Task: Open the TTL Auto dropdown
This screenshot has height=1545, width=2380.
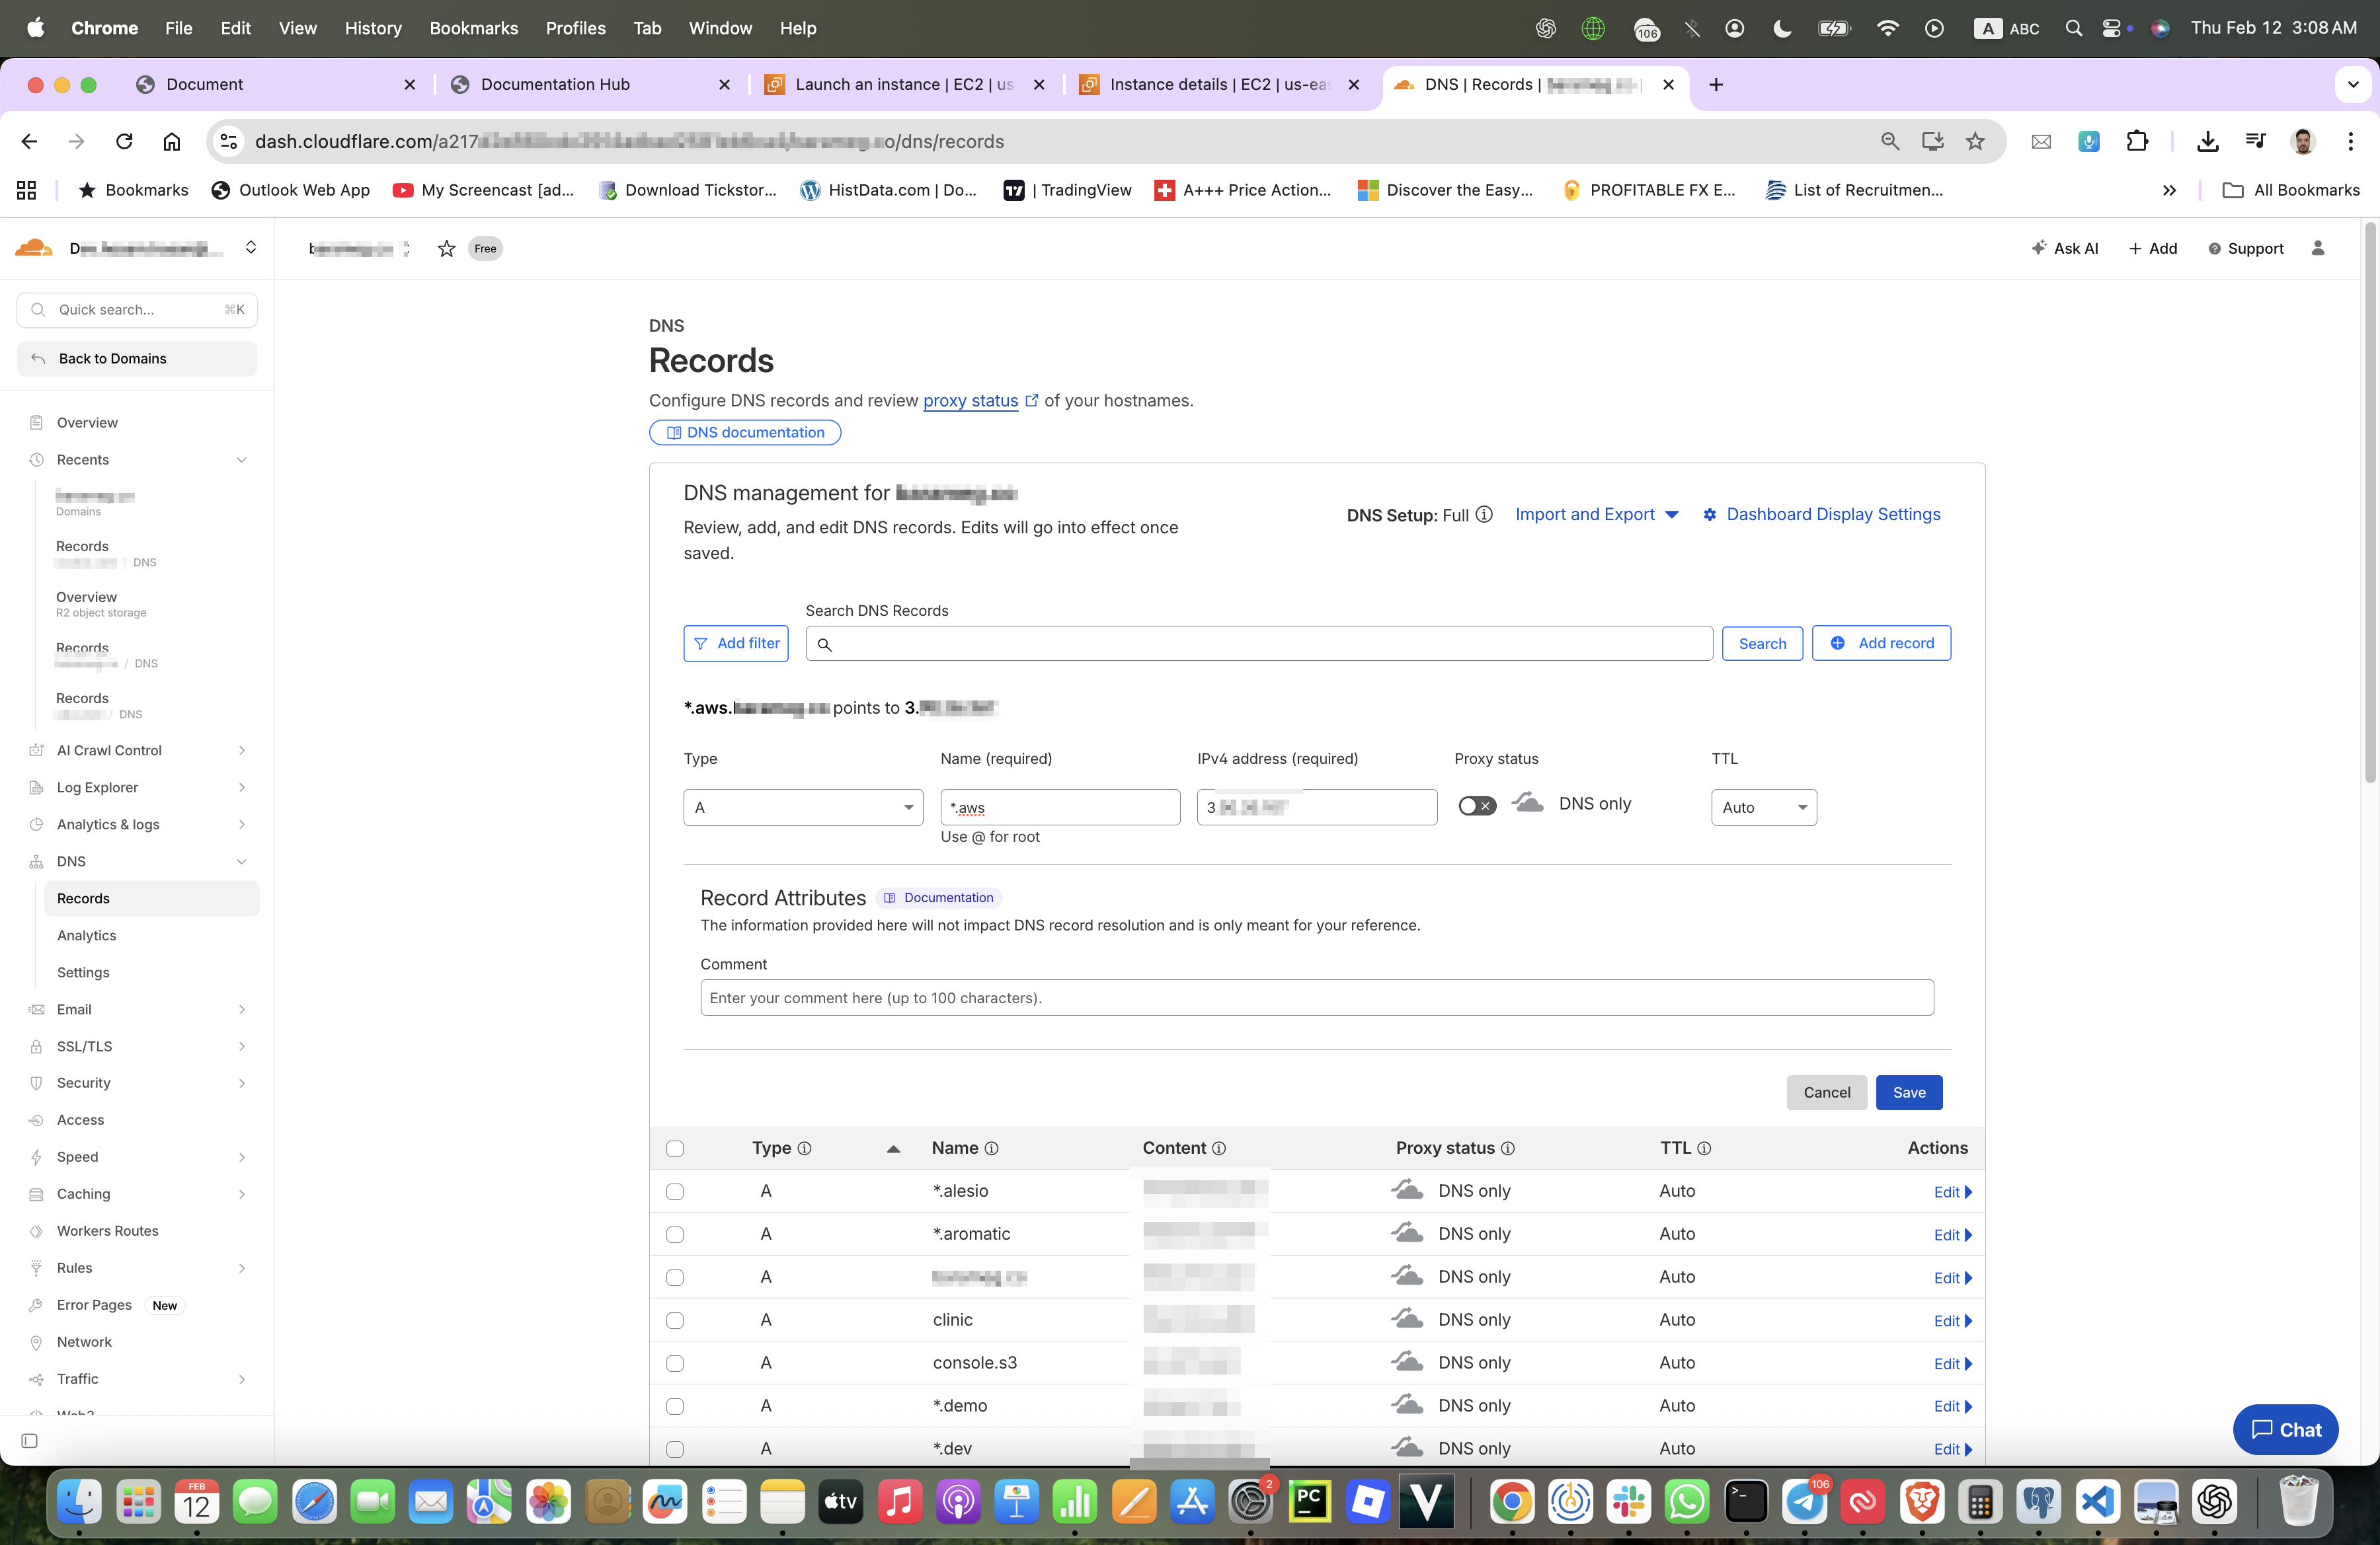Action: (1763, 808)
